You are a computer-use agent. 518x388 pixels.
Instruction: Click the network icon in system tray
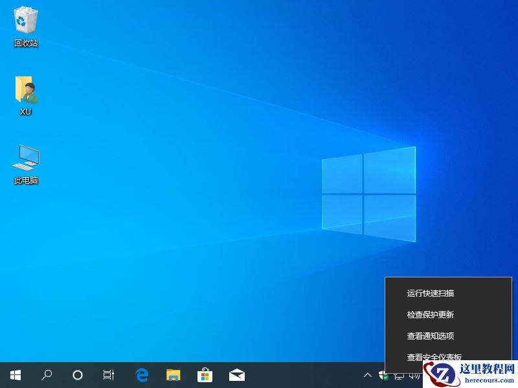[x=398, y=375]
